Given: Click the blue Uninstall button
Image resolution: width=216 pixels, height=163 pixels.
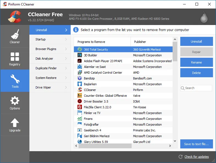Looking at the screenshot, I should (x=196, y=42).
